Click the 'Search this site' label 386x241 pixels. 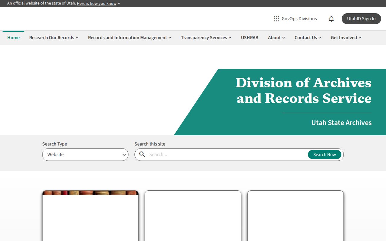[150, 144]
